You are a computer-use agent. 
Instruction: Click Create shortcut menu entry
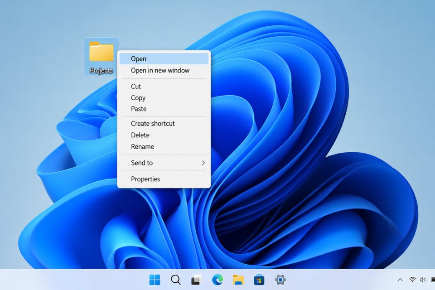(164, 124)
